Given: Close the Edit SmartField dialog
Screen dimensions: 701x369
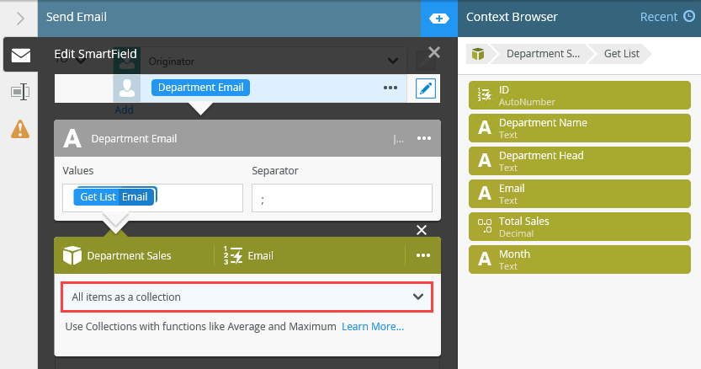Looking at the screenshot, I should (434, 53).
